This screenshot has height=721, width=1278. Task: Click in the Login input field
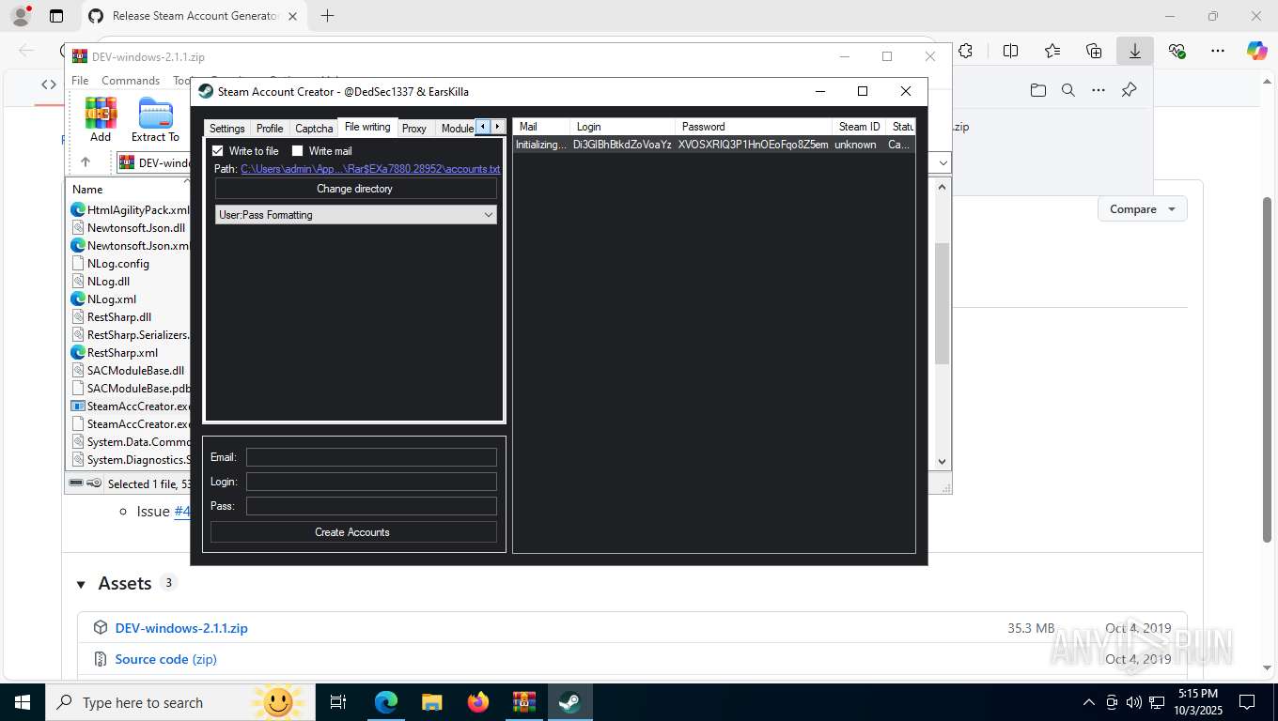click(371, 482)
